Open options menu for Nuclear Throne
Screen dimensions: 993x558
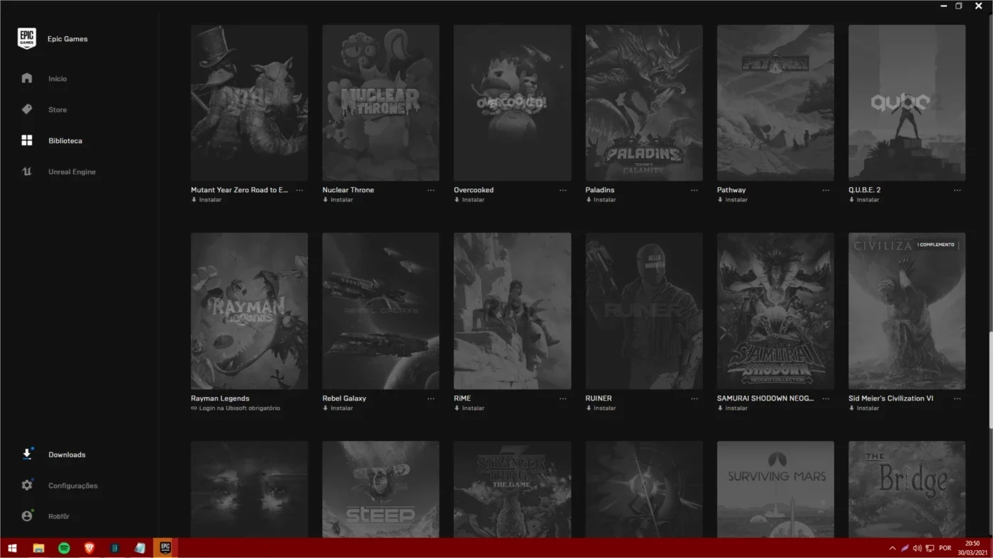[431, 190]
